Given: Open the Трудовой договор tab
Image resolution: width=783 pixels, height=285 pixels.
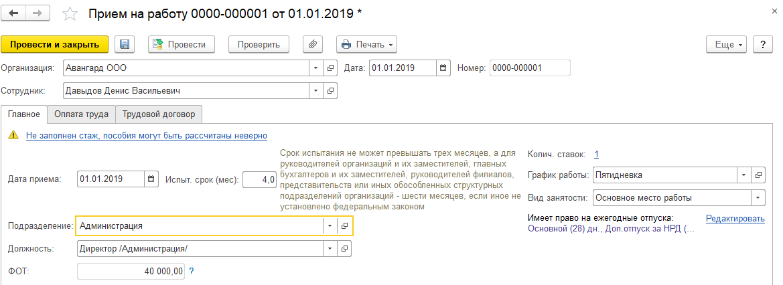Looking at the screenshot, I should point(159,114).
